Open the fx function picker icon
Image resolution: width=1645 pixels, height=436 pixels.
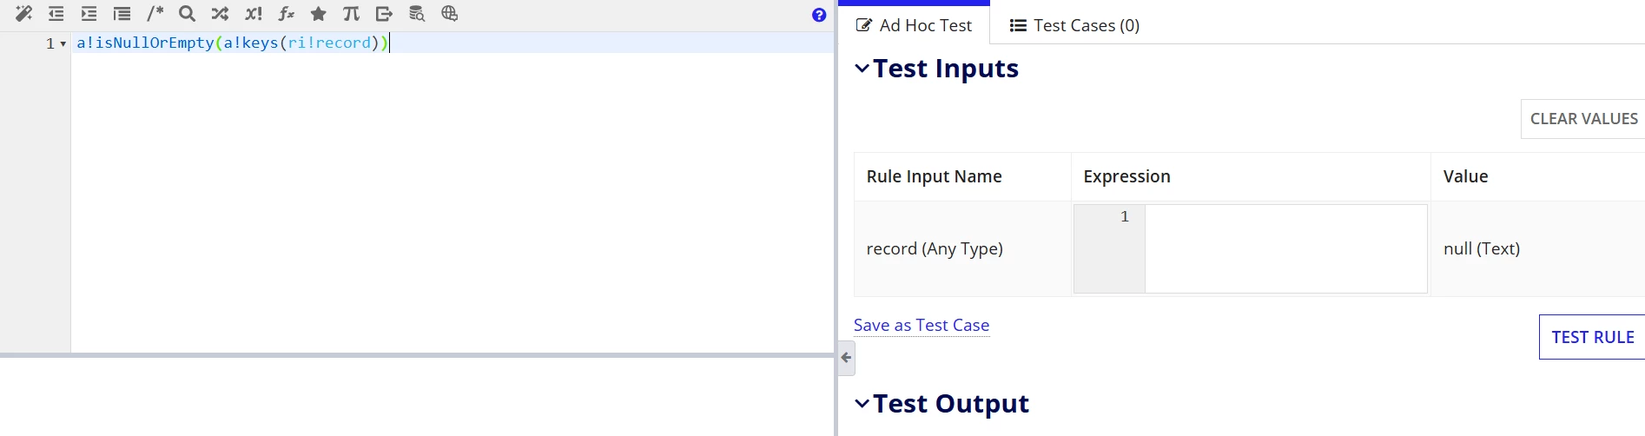point(286,14)
